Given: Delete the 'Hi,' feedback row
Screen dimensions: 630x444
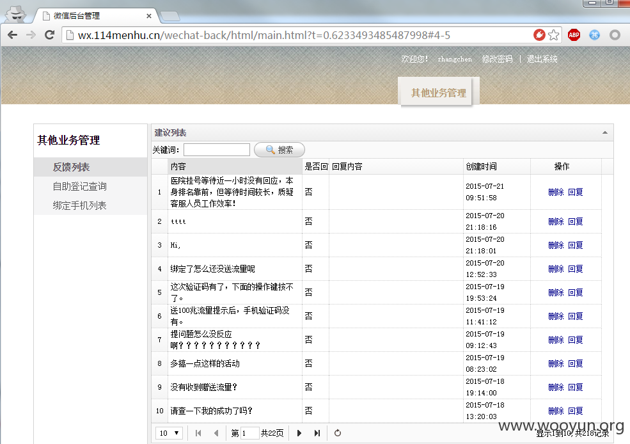Looking at the screenshot, I should [x=556, y=245].
